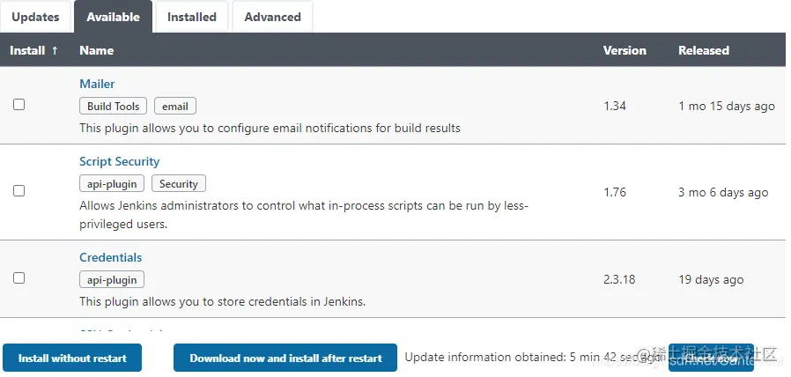
Task: Open the Script Security plugin link
Action: 119,161
